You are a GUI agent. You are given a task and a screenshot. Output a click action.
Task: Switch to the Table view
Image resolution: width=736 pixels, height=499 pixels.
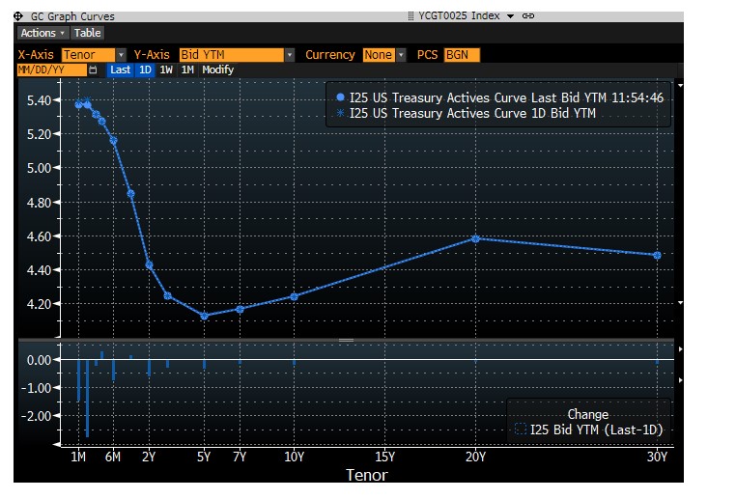click(x=87, y=33)
